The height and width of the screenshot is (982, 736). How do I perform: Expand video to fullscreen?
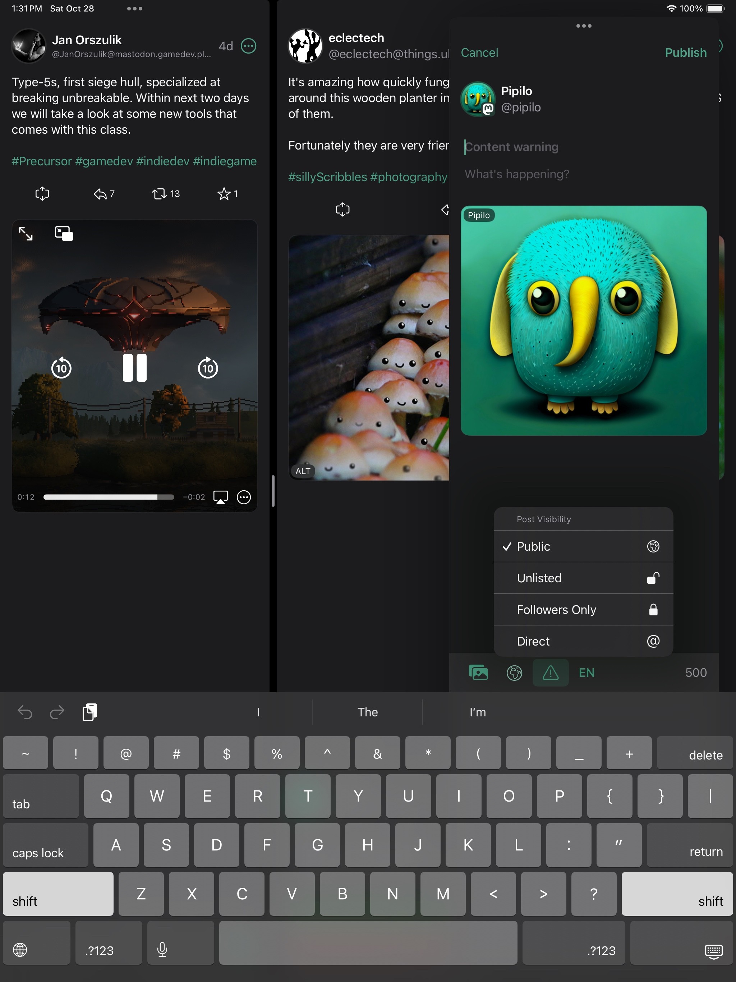(26, 233)
